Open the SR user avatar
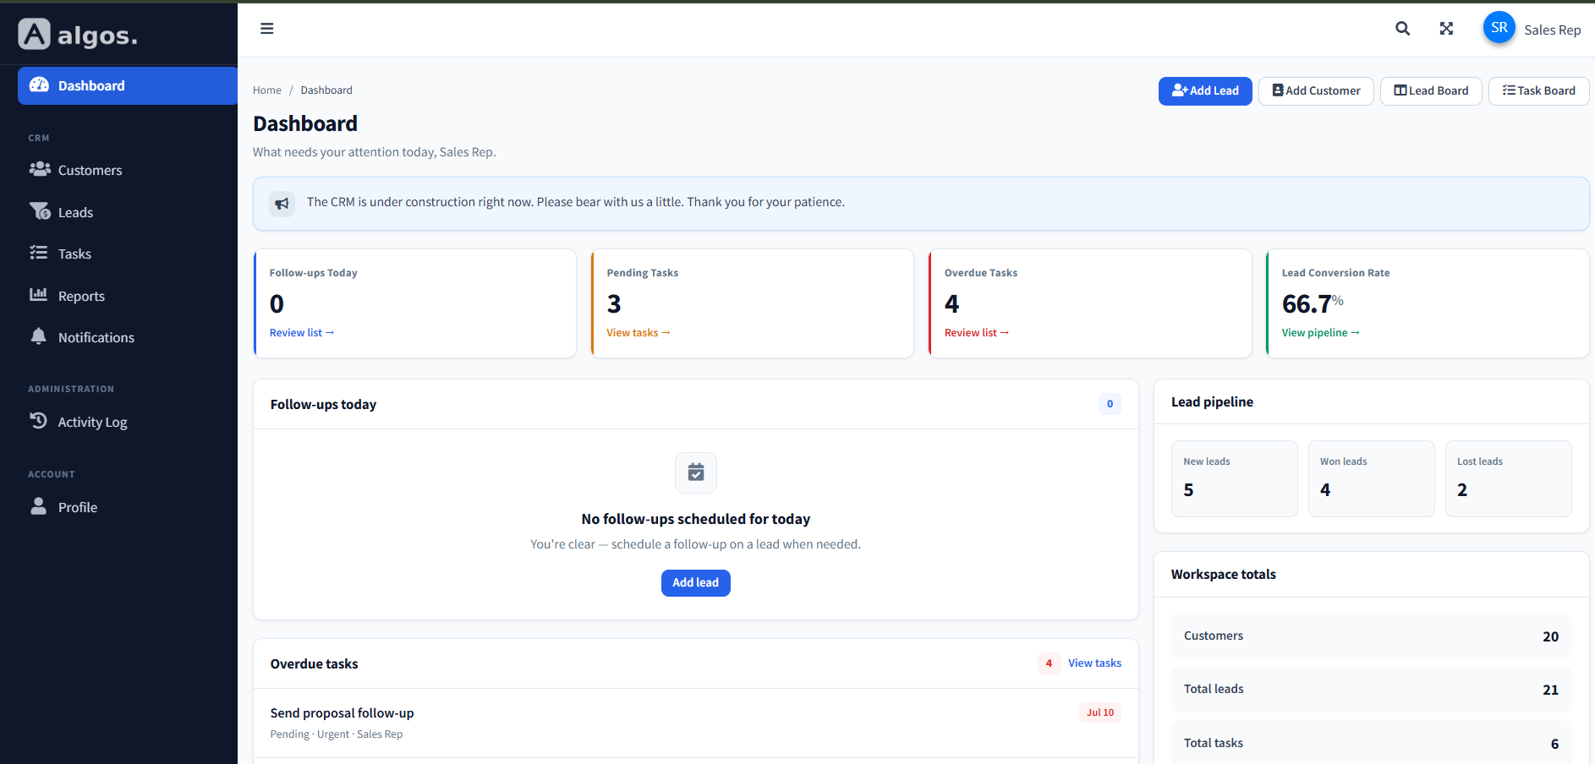 (1499, 28)
